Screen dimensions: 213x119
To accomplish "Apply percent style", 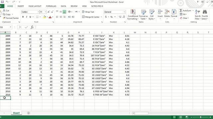I will (111, 17).
